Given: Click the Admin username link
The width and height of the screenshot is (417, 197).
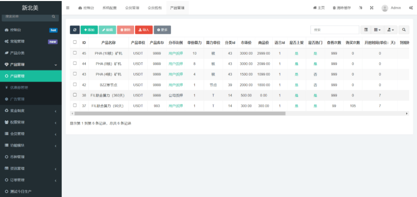Looking at the screenshot, I should click(396, 8).
